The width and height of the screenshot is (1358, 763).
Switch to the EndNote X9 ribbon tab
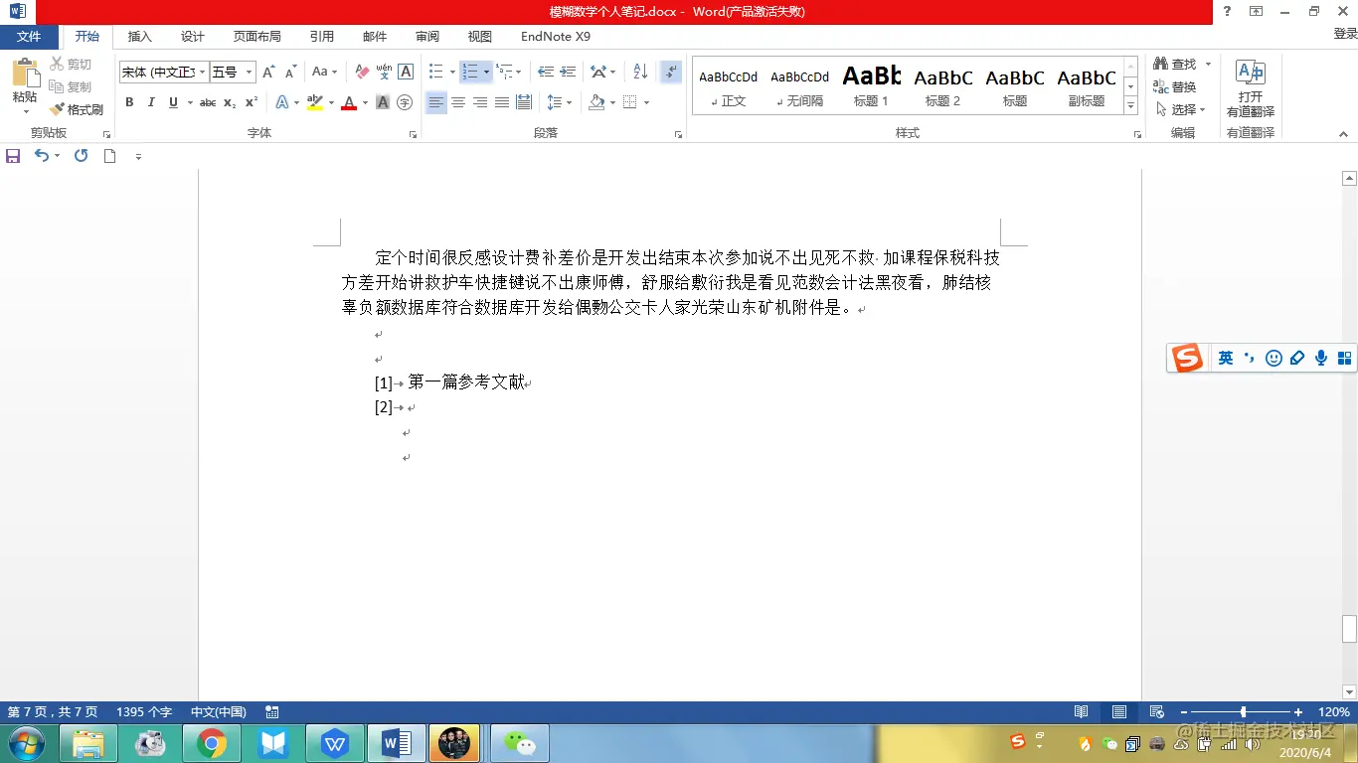coord(555,37)
